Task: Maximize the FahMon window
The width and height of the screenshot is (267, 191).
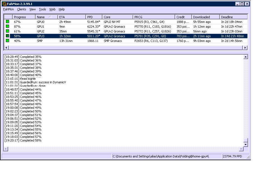Action: pos(242,4)
